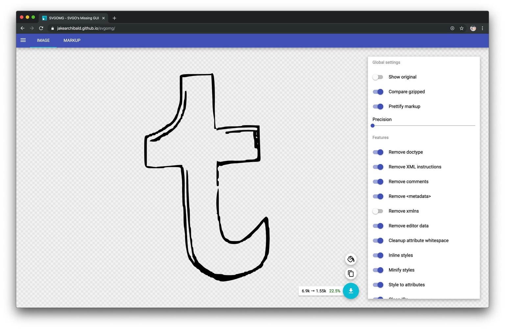505x329 pixels.
Task: Reload the page in the browser
Action: 41,28
